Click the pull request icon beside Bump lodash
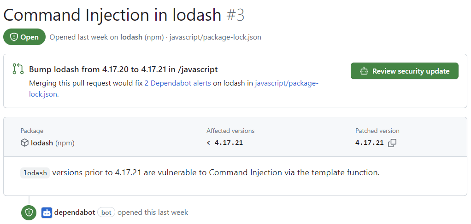Image resolution: width=471 pixels, height=224 pixels. [x=18, y=69]
